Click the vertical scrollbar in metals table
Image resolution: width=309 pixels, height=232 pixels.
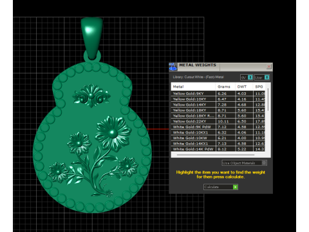click(x=268, y=99)
